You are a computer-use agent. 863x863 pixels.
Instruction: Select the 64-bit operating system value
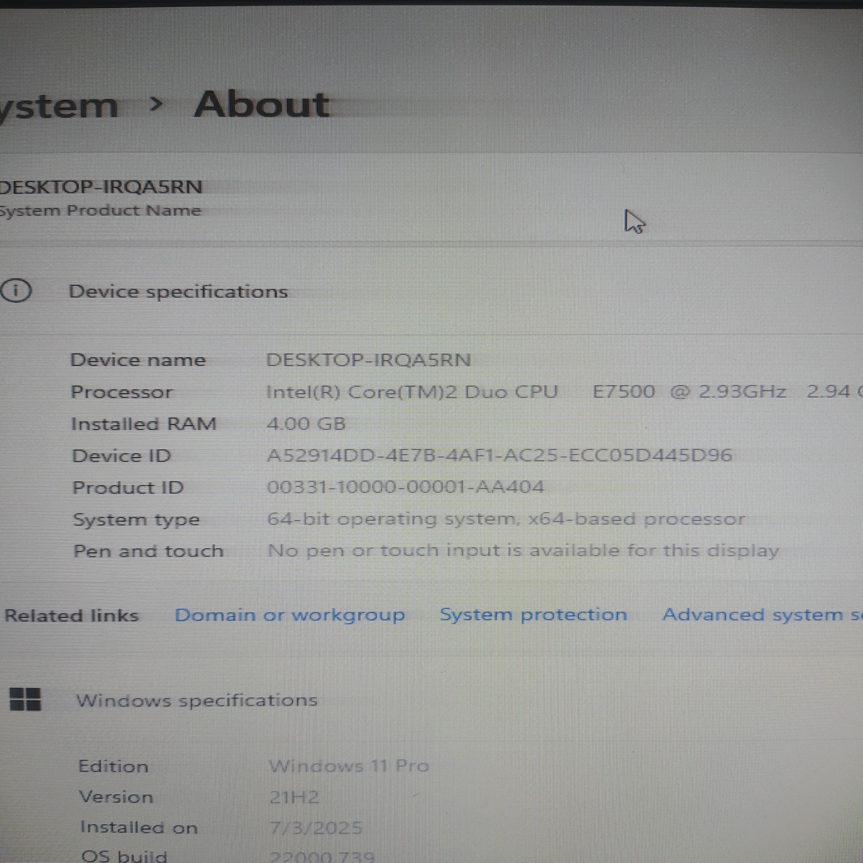[x=506, y=519]
